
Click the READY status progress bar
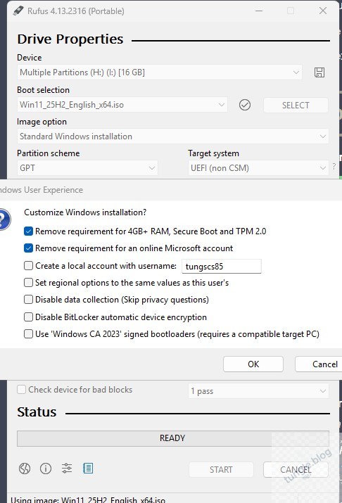tap(173, 438)
